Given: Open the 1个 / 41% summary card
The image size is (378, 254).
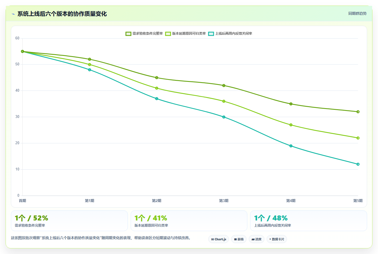Looking at the screenshot, I should point(189,221).
